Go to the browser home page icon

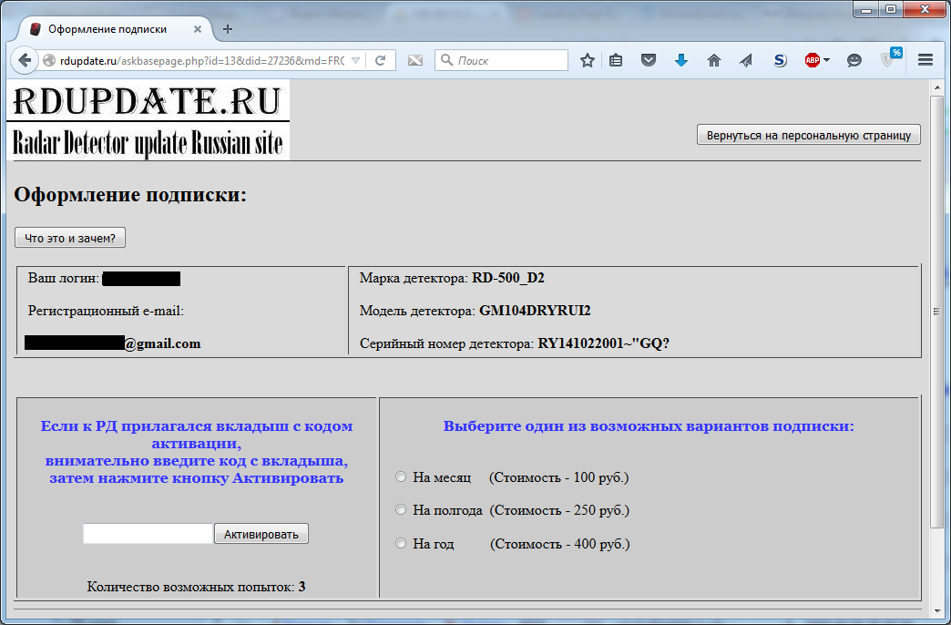click(714, 60)
